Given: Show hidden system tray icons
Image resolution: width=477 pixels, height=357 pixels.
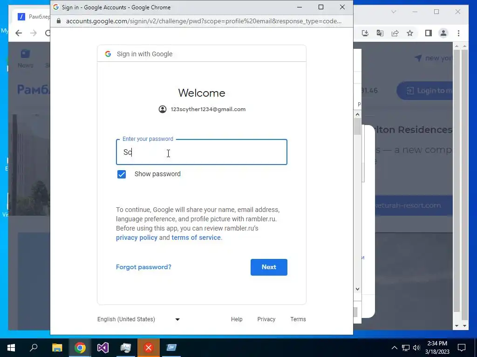Looking at the screenshot, I should pos(394,348).
